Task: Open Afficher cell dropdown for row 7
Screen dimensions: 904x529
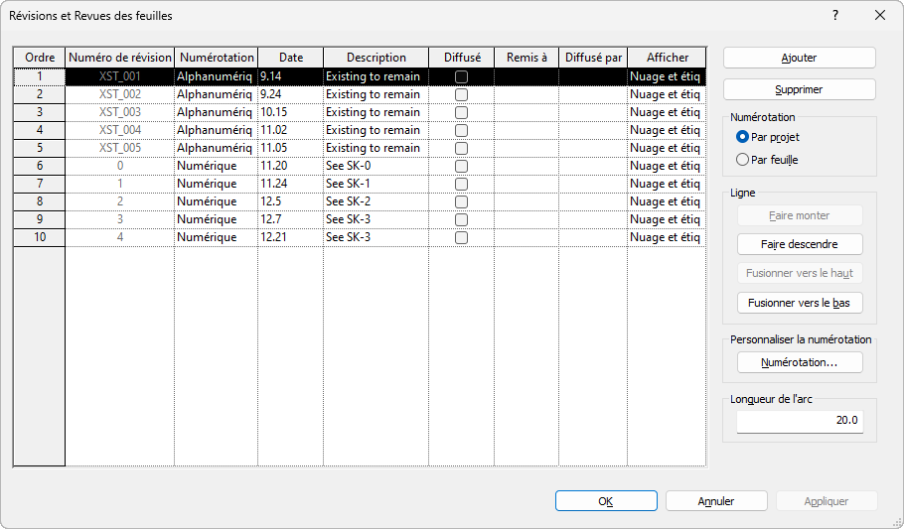Action: pos(667,184)
